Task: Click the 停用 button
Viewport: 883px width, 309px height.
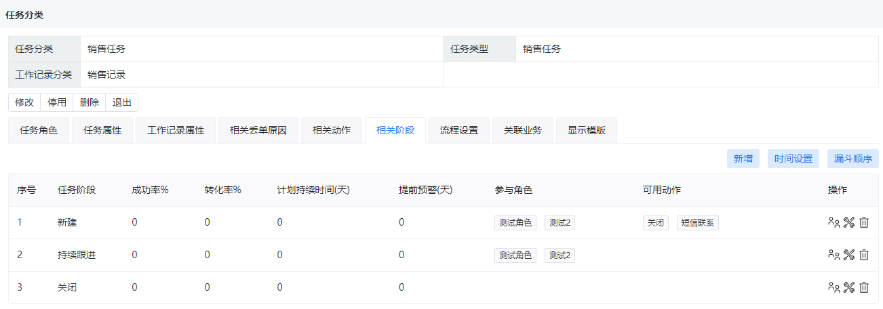Action: [57, 102]
